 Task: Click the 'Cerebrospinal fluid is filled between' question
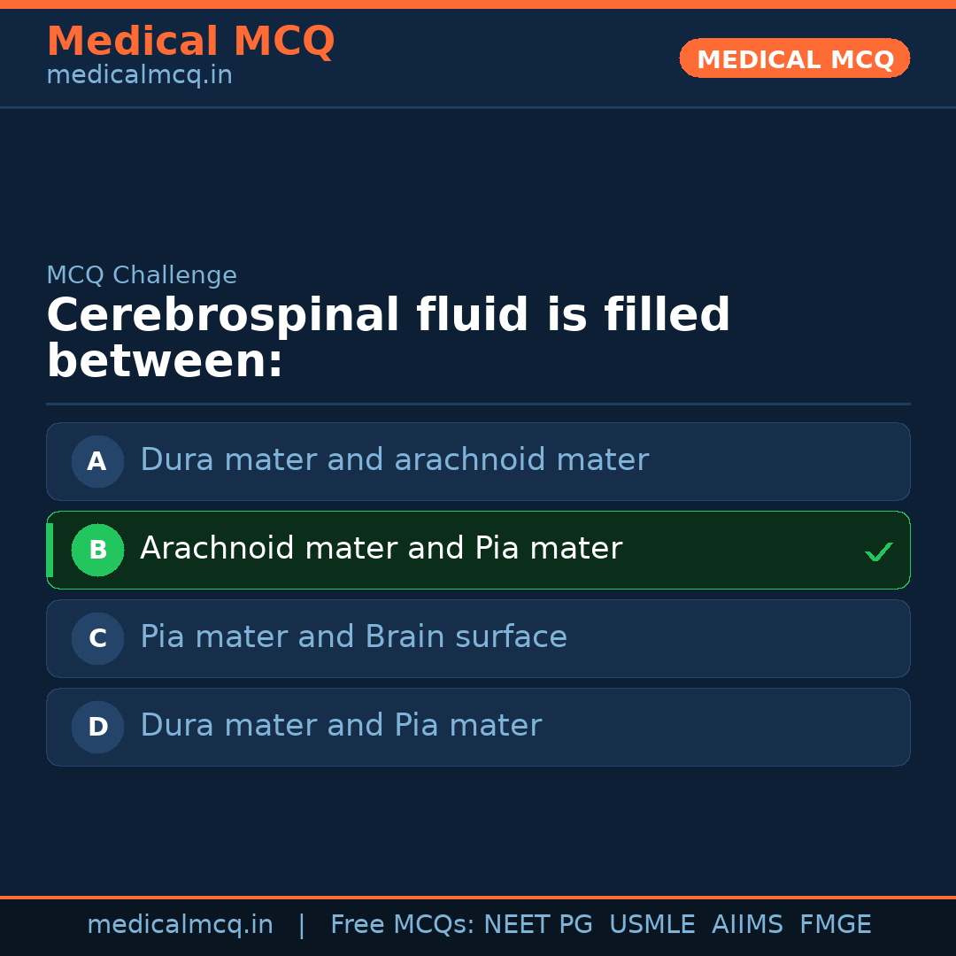coord(388,338)
